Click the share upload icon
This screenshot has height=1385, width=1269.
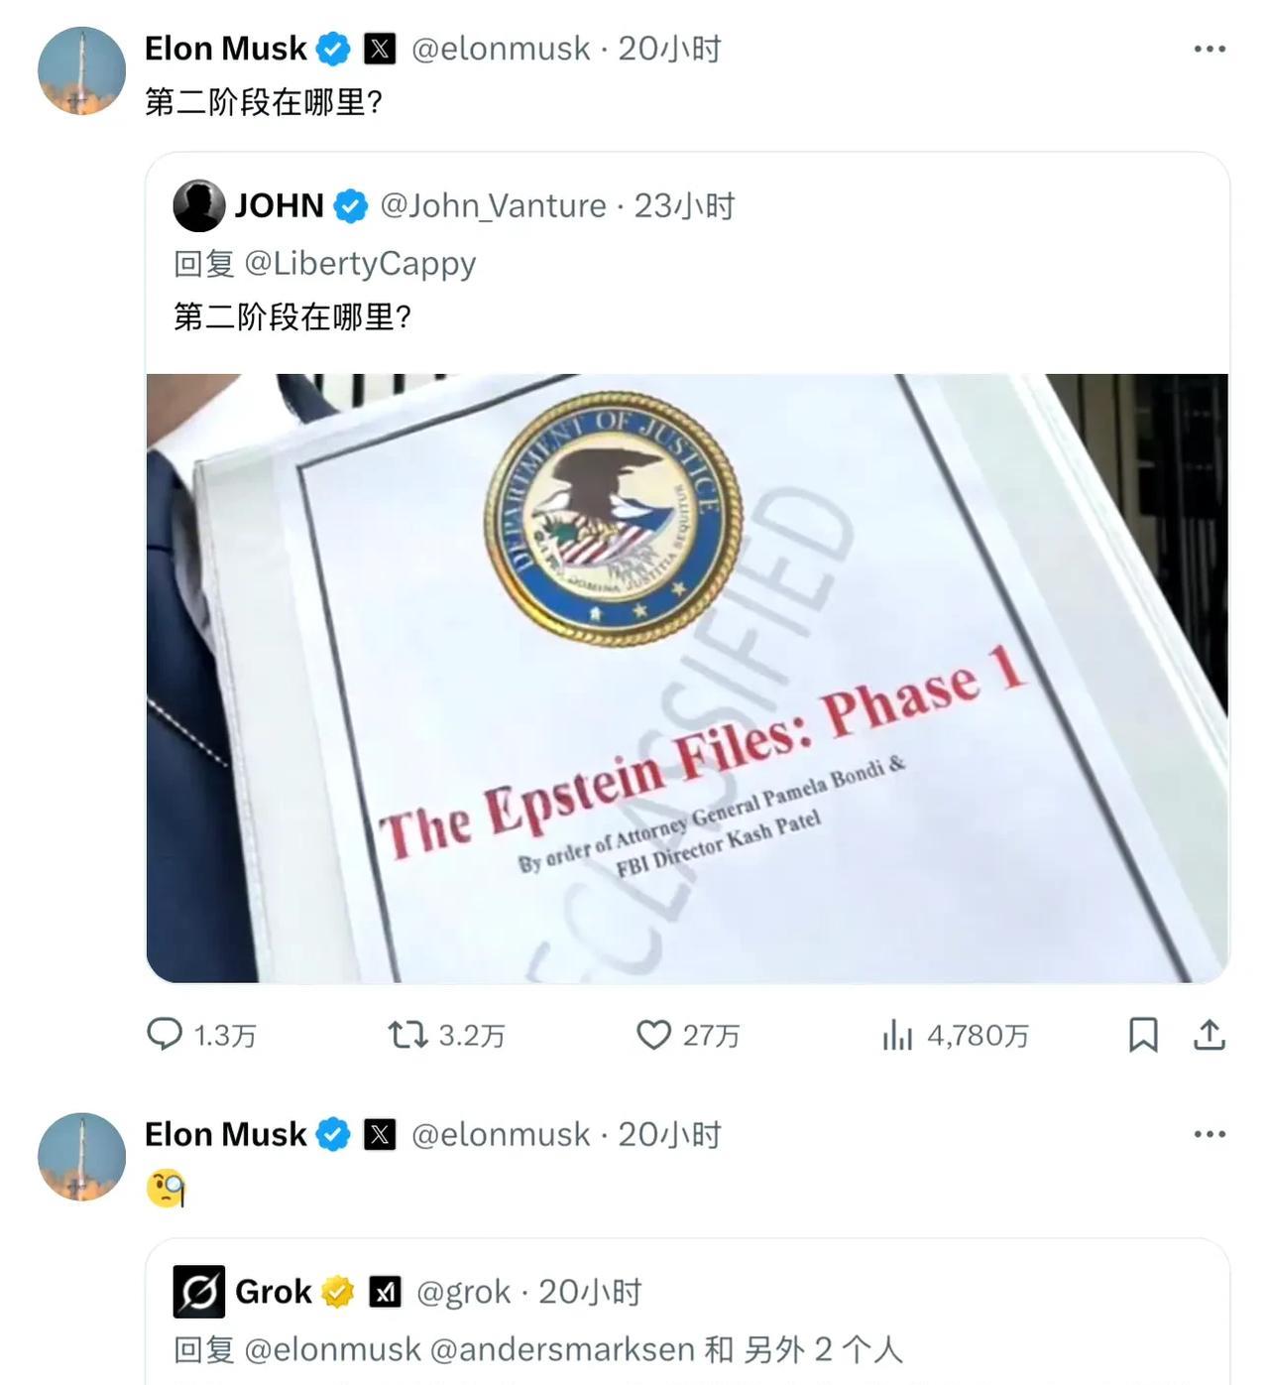coord(1210,1035)
